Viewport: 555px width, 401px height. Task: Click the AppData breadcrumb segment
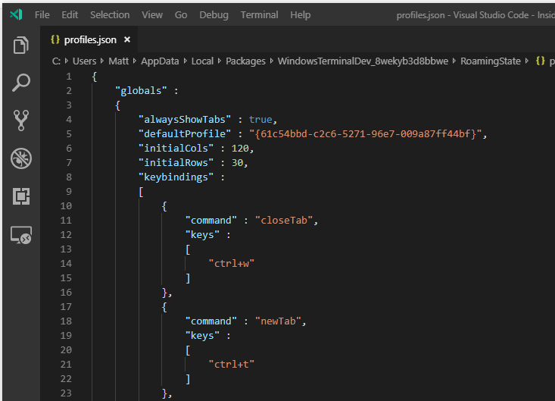tap(157, 61)
